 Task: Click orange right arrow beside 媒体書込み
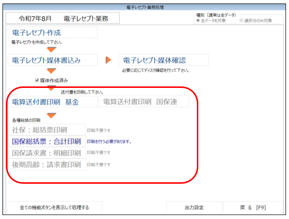coord(109,60)
